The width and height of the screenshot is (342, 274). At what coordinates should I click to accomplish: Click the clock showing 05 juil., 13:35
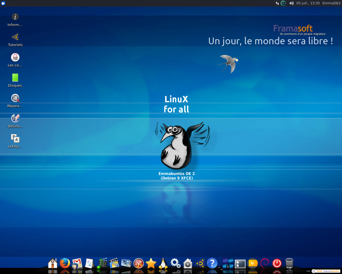308,3
